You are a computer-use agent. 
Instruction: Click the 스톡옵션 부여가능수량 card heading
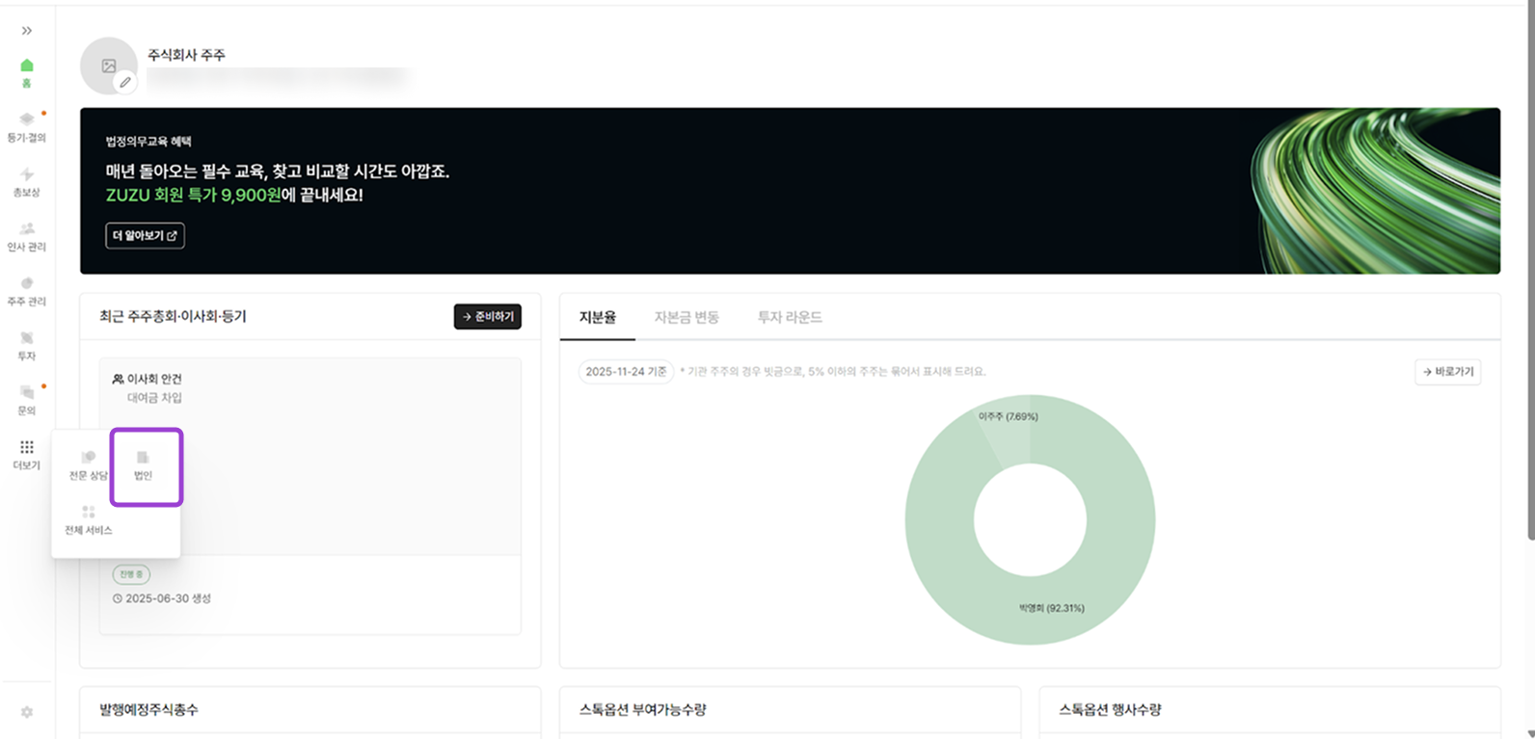[642, 709]
